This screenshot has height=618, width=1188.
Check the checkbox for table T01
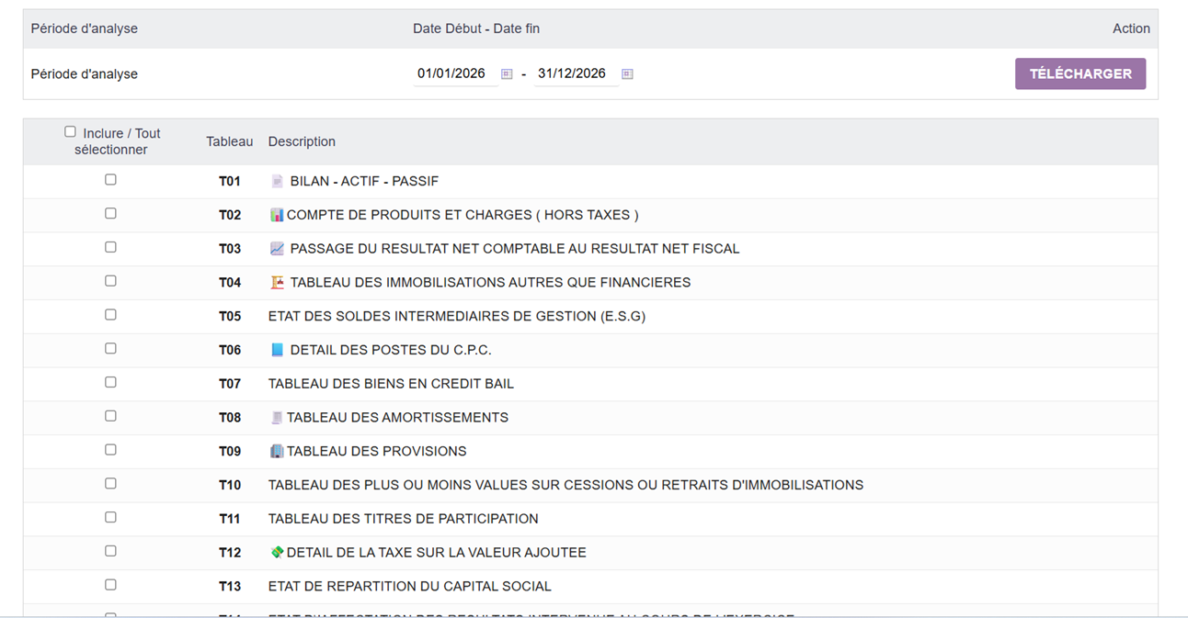(110, 179)
